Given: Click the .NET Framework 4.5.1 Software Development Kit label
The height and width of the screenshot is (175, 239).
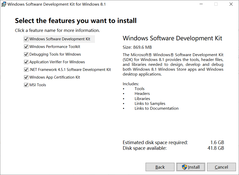Looking at the screenshot, I should pos(70,70).
